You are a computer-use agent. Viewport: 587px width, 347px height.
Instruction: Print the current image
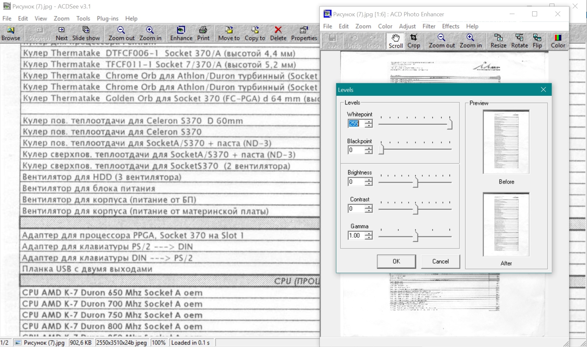203,34
